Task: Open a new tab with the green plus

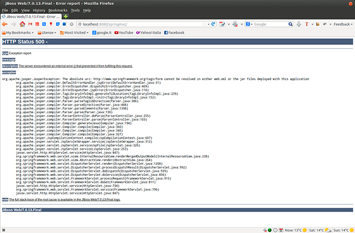Action: pyautogui.click(x=65, y=16)
